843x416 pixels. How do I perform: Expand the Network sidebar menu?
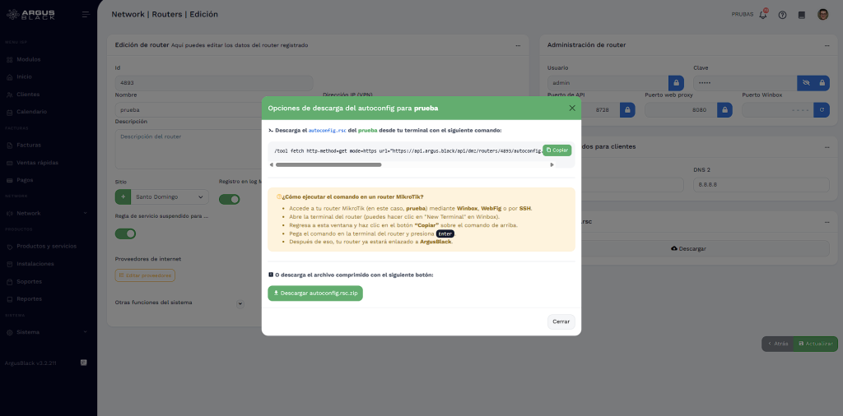[49, 213]
